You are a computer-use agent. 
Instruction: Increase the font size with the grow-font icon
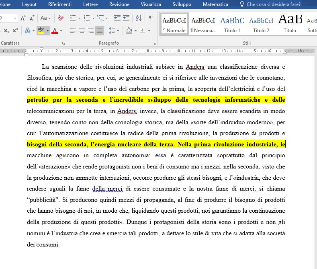[23, 18]
